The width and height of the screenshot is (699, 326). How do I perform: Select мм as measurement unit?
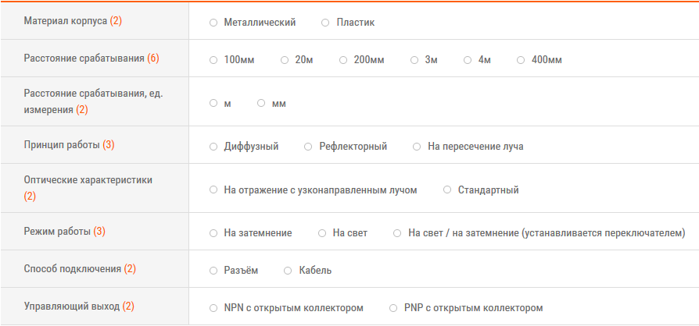(261, 104)
